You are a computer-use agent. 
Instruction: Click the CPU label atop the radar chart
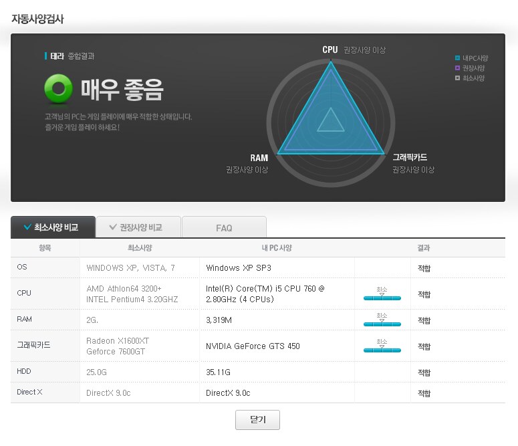pyautogui.click(x=330, y=50)
